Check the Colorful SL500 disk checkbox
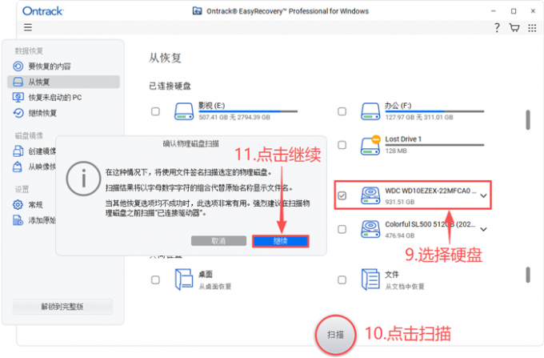Screen dimensions: 544x358 click(342, 229)
